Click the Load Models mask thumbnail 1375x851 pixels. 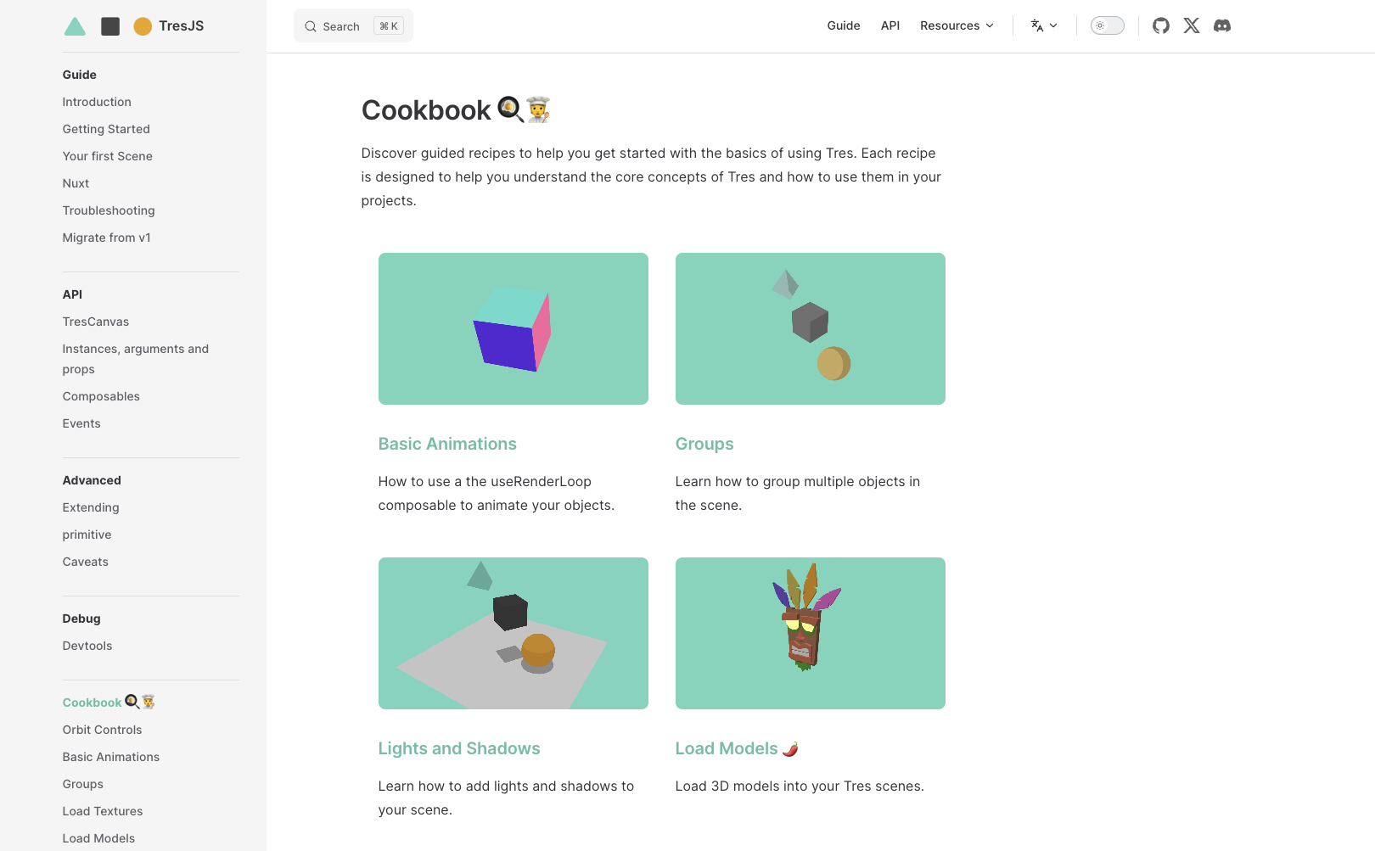pyautogui.click(x=810, y=633)
